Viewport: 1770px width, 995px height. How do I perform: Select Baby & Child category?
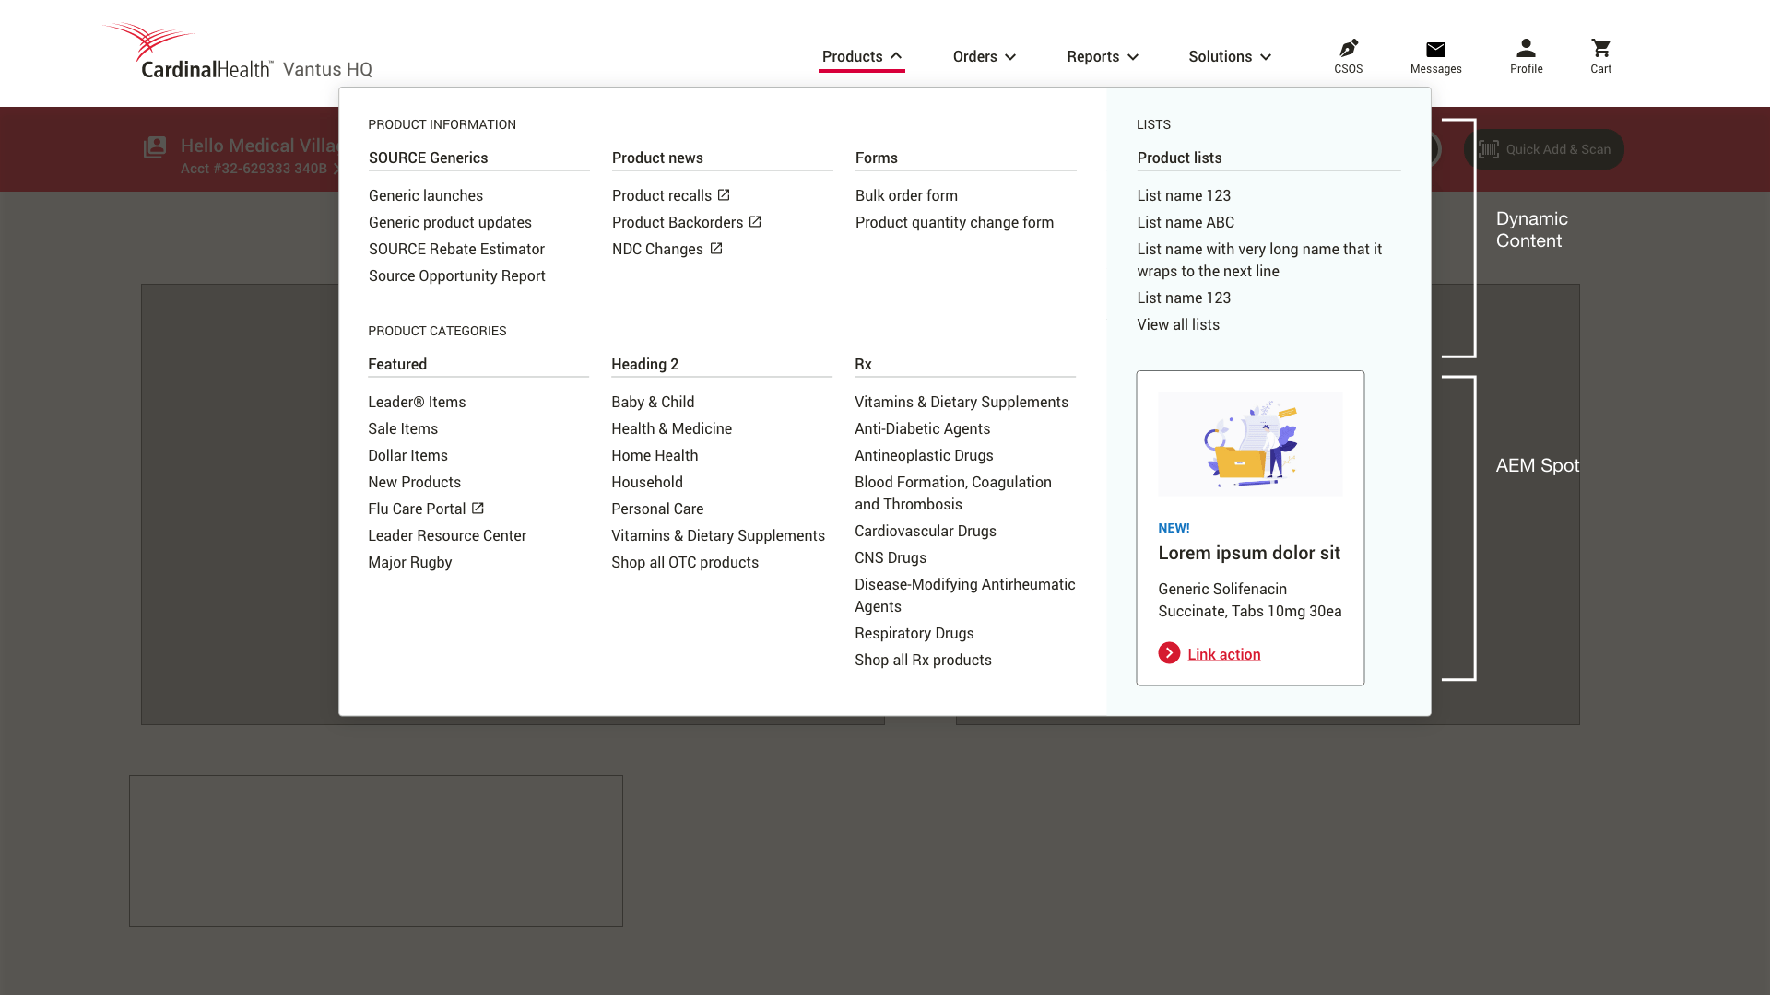tap(653, 402)
